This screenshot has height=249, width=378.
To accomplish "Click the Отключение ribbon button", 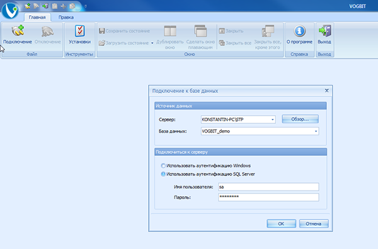I will (x=47, y=35).
